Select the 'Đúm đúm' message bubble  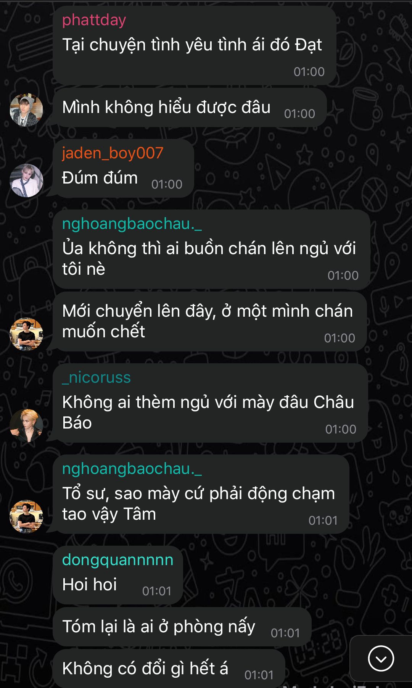click(x=123, y=168)
